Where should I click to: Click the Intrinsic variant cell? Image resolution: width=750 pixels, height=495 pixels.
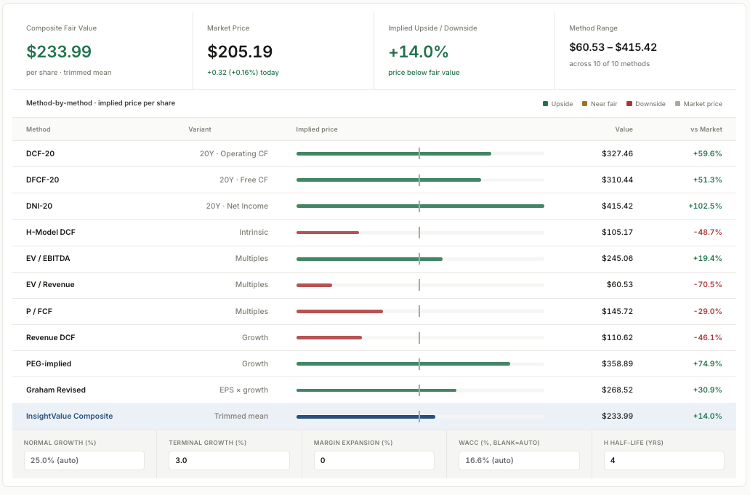[254, 232]
